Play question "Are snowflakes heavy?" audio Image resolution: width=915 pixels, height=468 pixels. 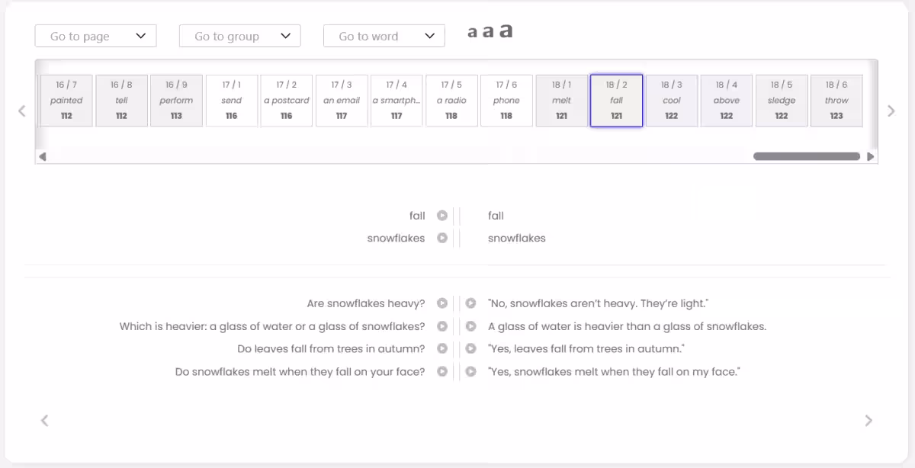click(x=441, y=303)
